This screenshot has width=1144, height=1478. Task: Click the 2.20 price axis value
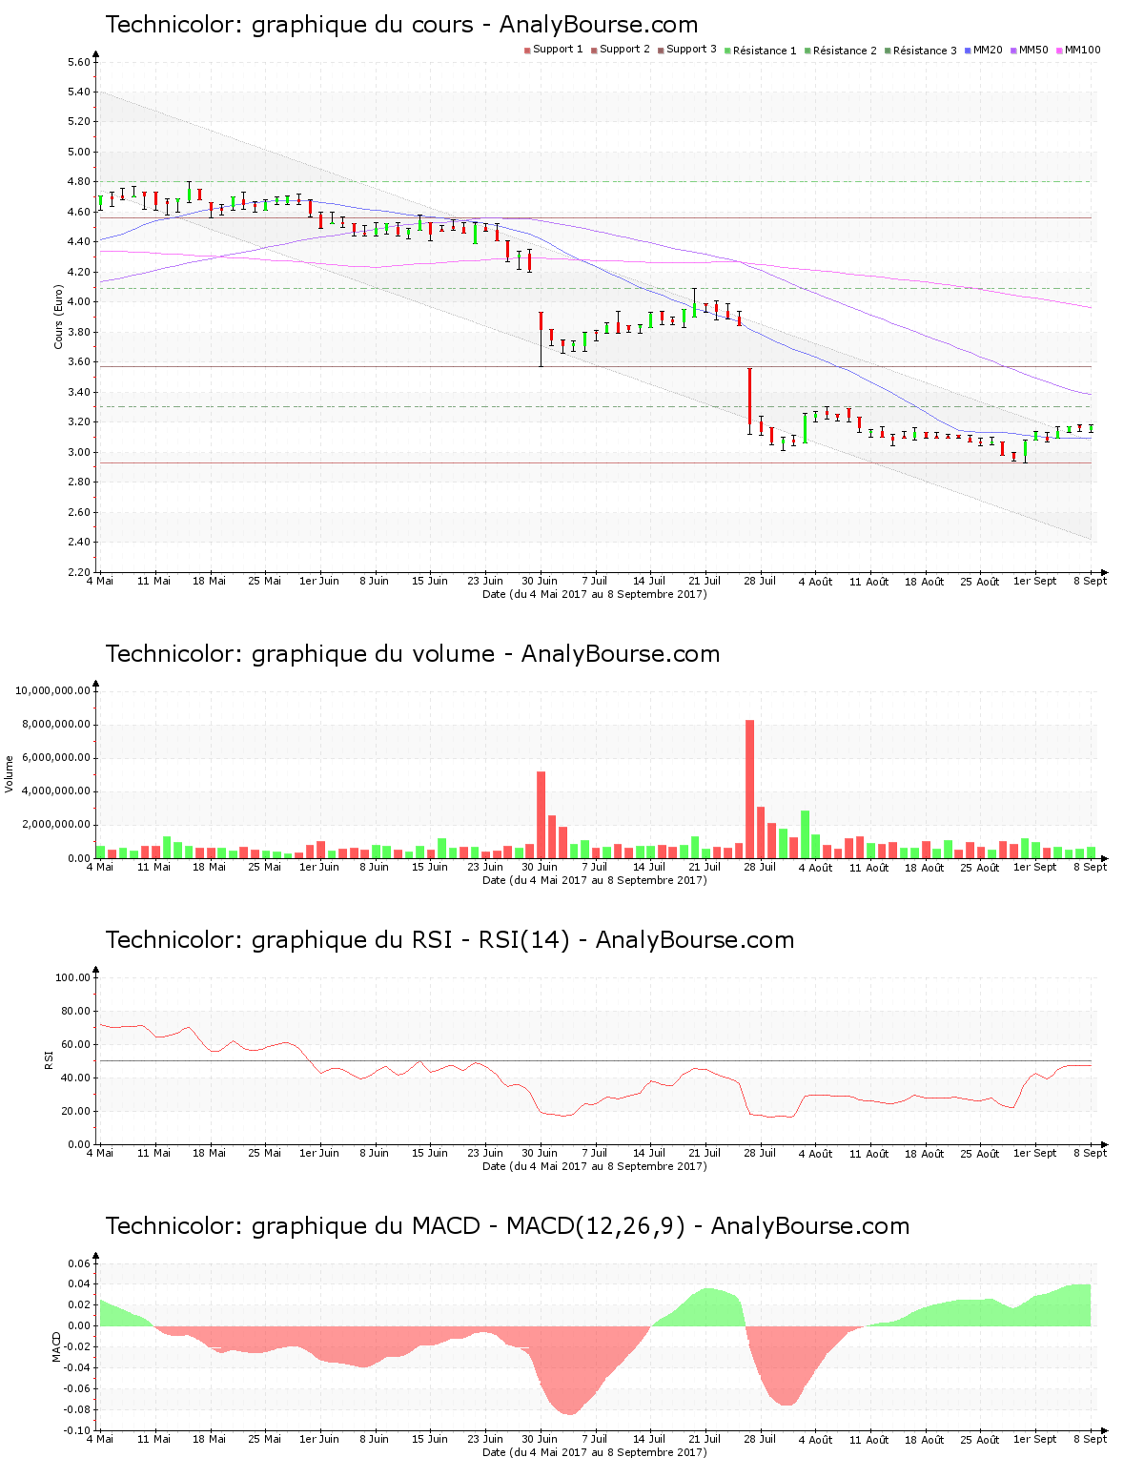tap(79, 572)
